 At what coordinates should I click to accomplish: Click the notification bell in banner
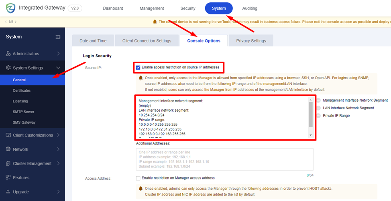click(155, 22)
